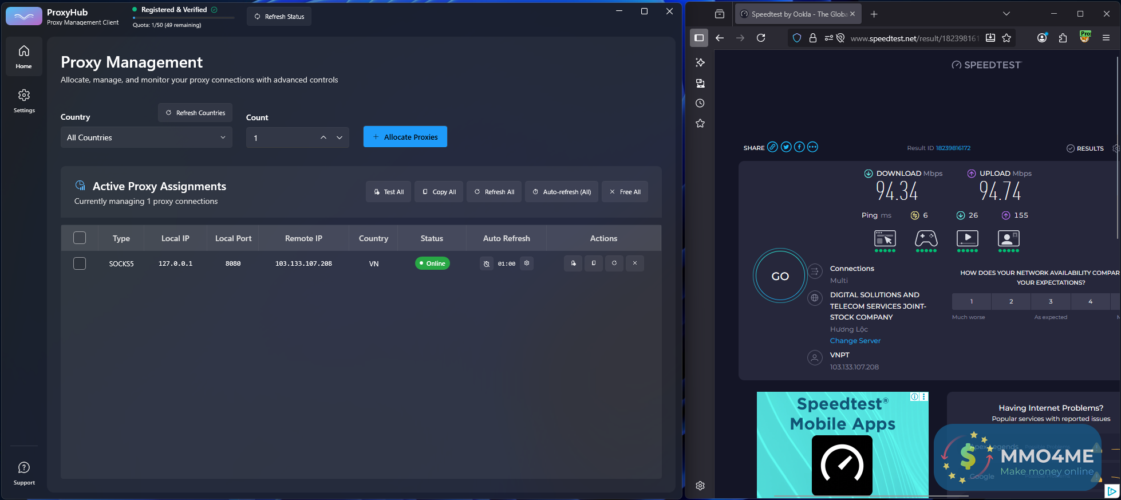Click the video streaming score icon
The height and width of the screenshot is (500, 1121).
click(x=967, y=238)
